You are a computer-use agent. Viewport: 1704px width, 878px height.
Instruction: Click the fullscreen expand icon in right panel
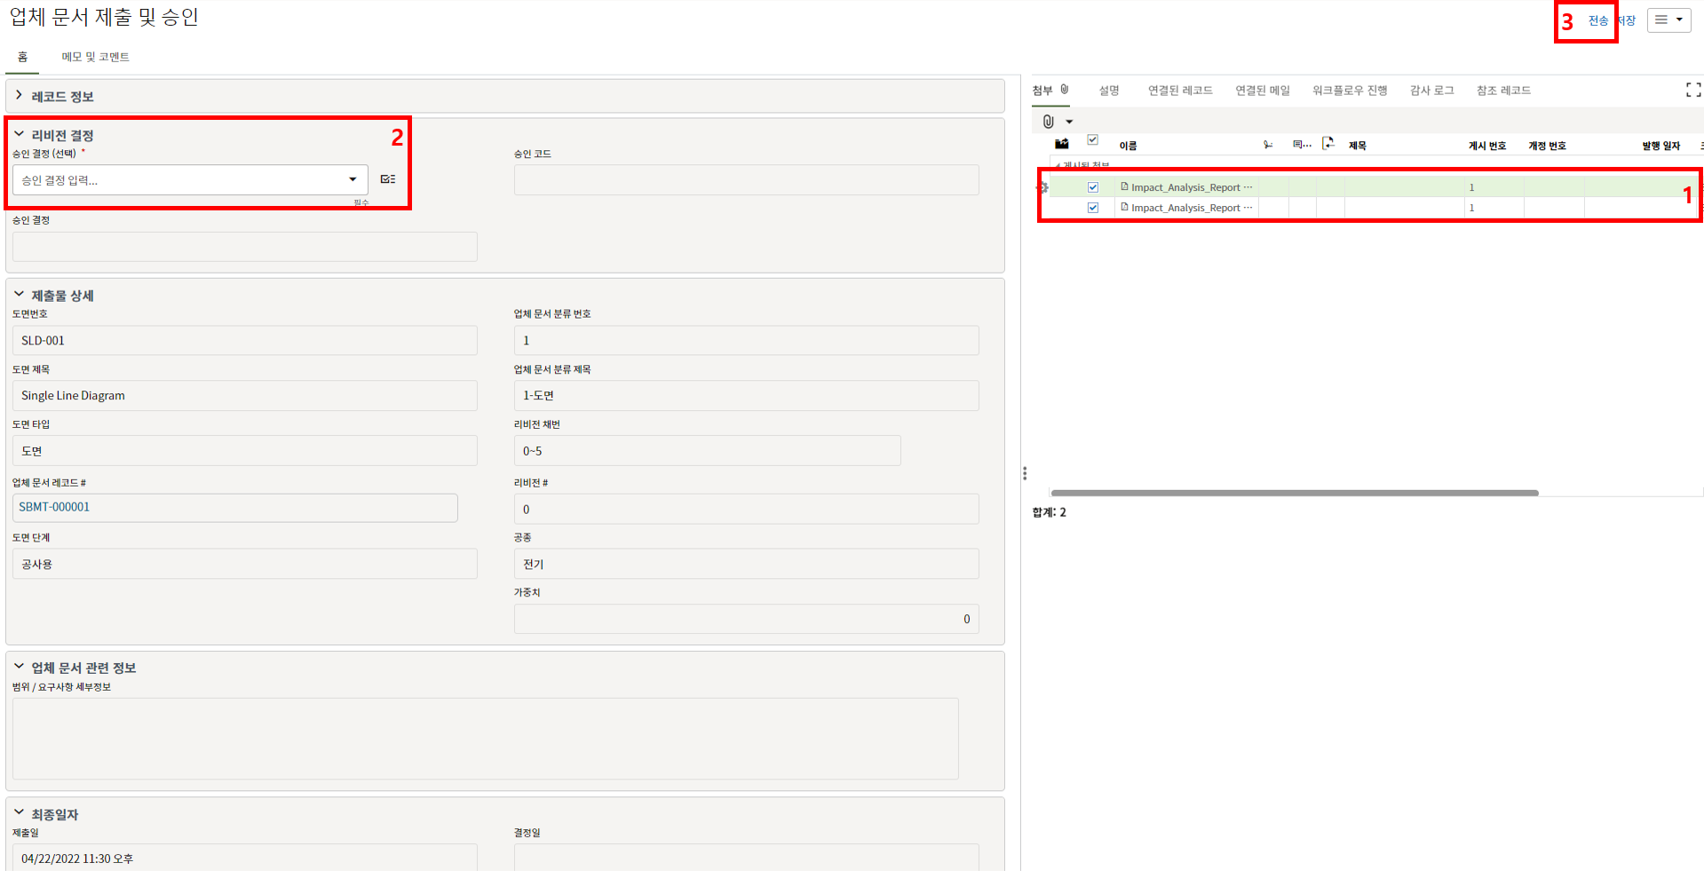point(1692,90)
